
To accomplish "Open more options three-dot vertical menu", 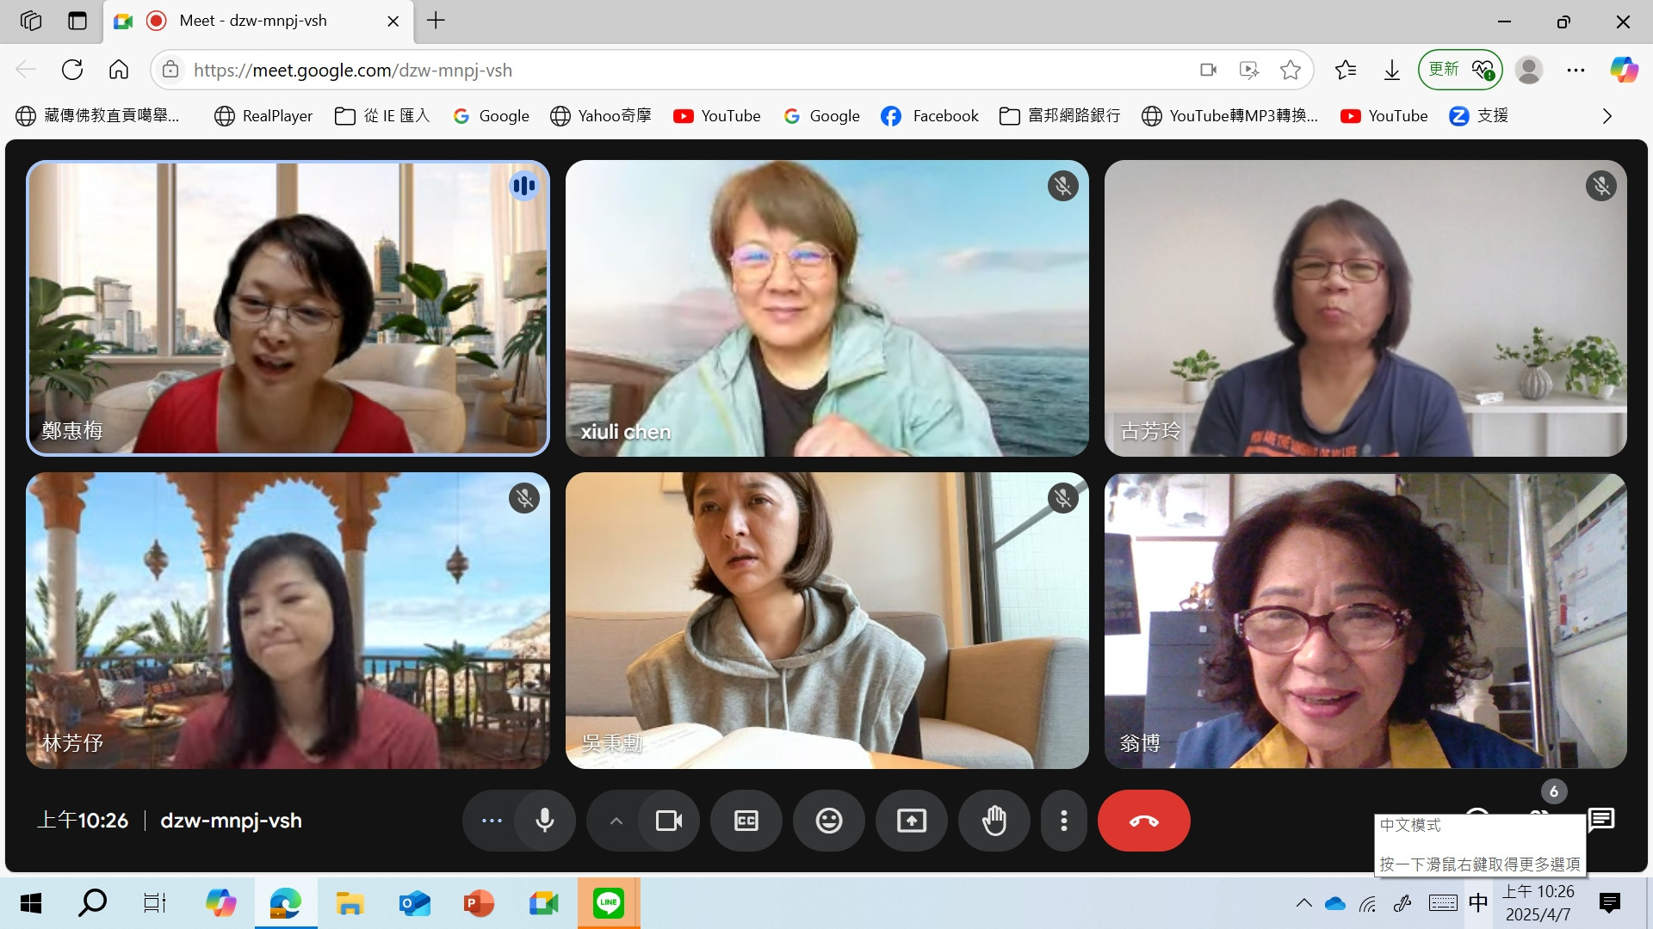I will 1064,821.
